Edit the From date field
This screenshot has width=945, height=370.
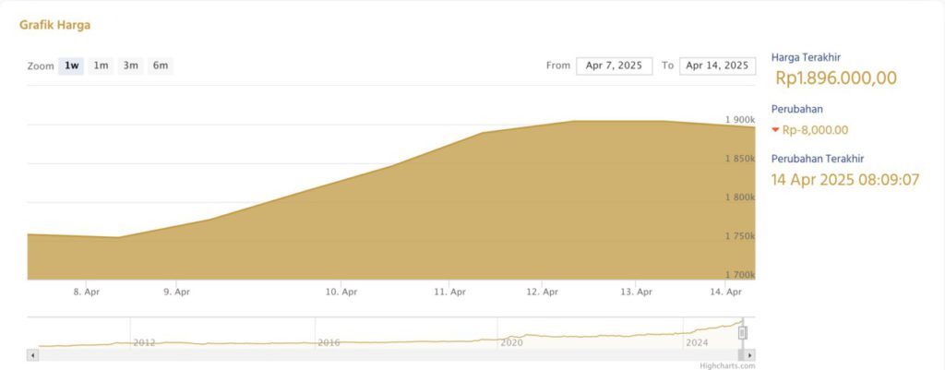(614, 66)
